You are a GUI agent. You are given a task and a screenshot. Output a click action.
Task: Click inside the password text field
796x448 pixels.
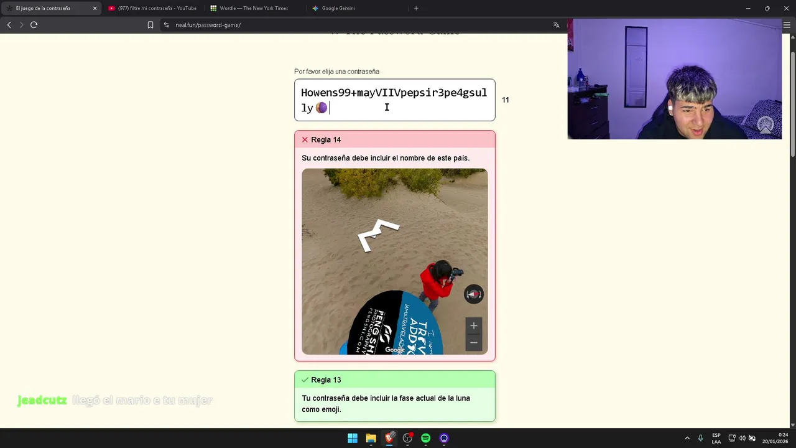click(395, 100)
